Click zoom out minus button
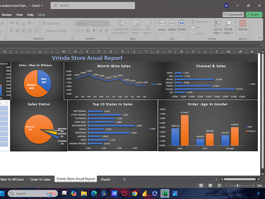Viewport: 265px width, 199px height. click(x=226, y=186)
